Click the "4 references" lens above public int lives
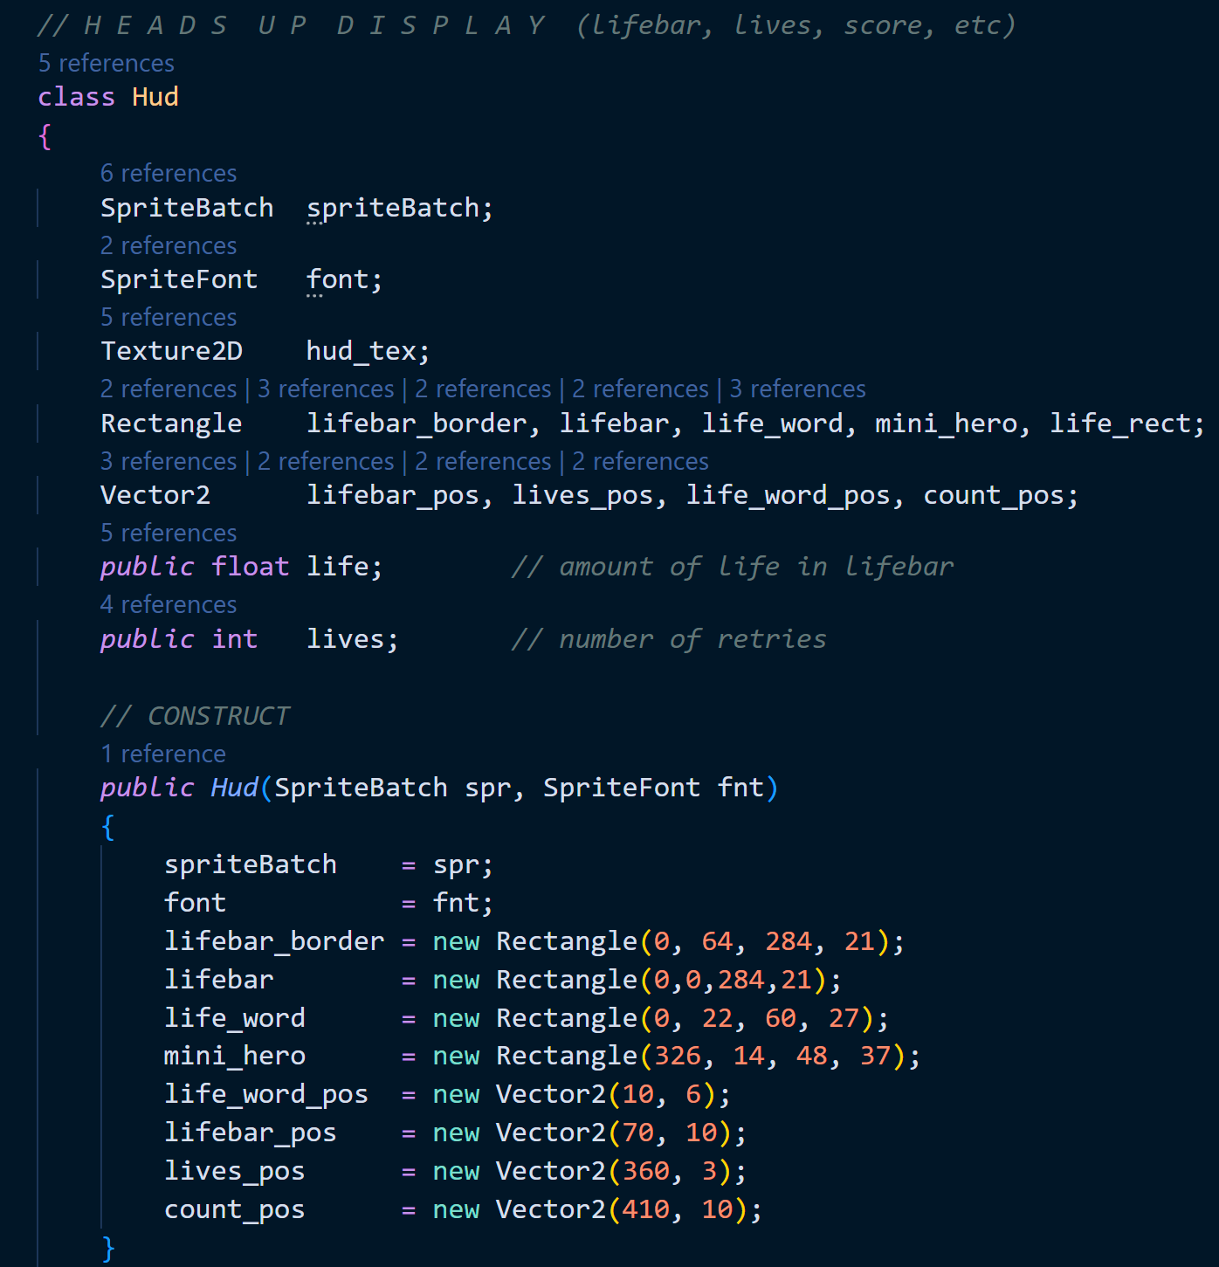Screen dimensions: 1219x1267 pyautogui.click(x=169, y=604)
